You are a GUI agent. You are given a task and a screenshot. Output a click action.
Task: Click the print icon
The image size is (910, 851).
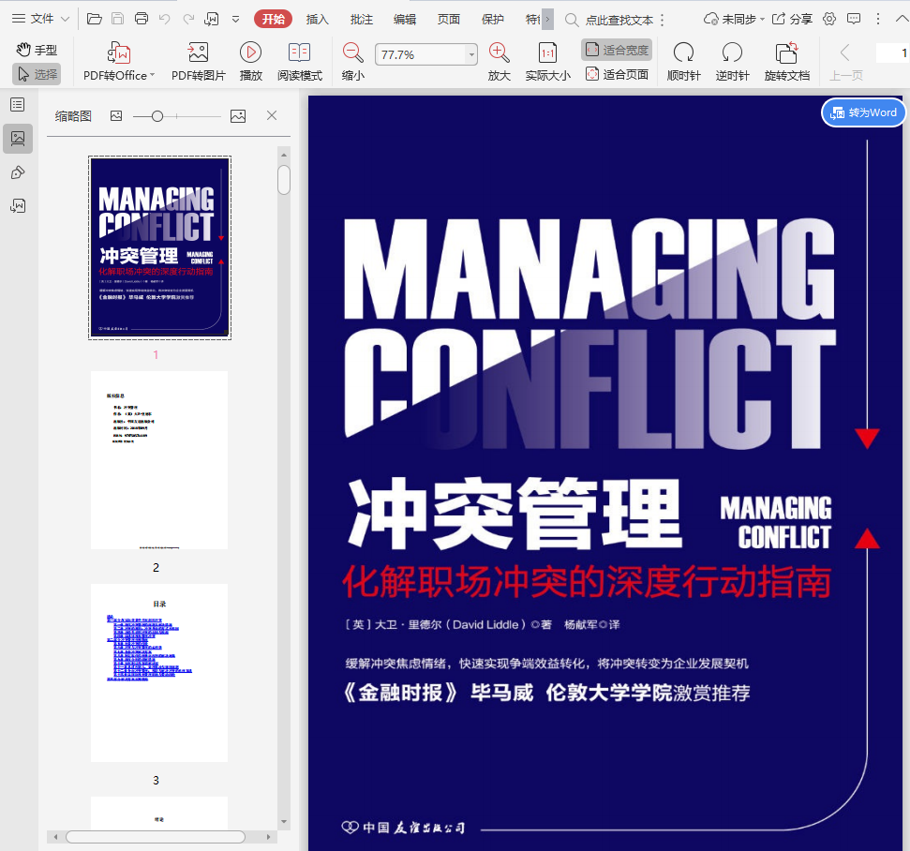pyautogui.click(x=141, y=19)
